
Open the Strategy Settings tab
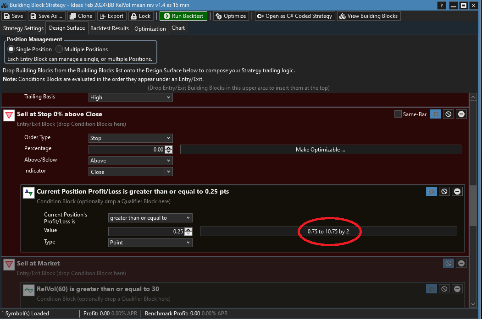(x=23, y=28)
